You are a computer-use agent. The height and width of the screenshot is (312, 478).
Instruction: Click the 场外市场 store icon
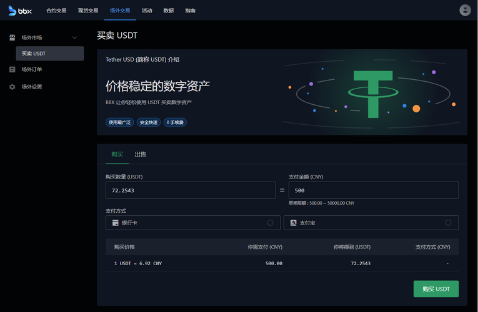coord(12,37)
